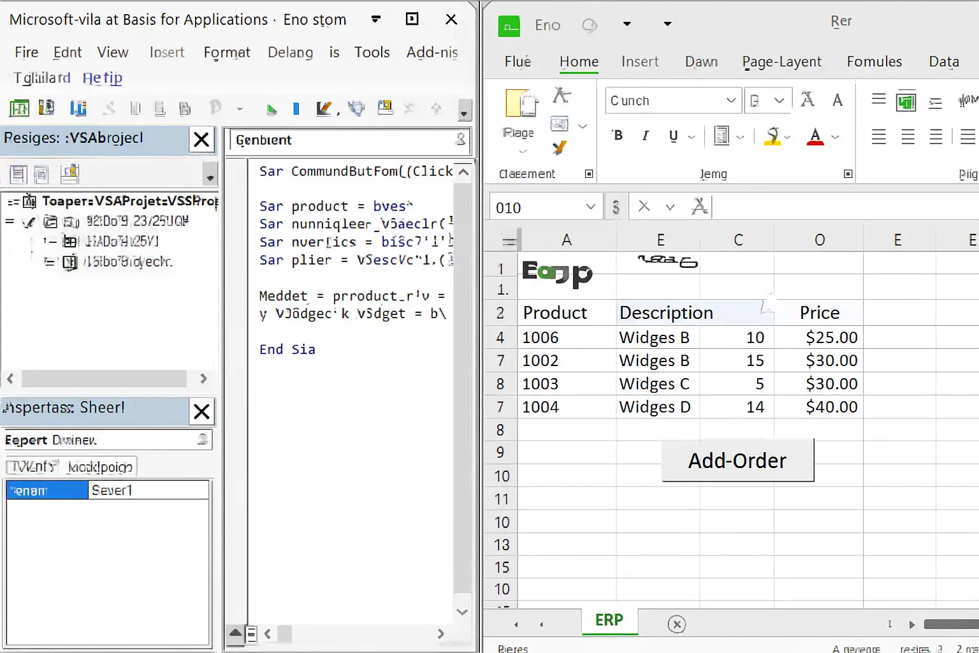Click the green Run macro icon in VBA toolbar
979x653 pixels.
tap(272, 109)
